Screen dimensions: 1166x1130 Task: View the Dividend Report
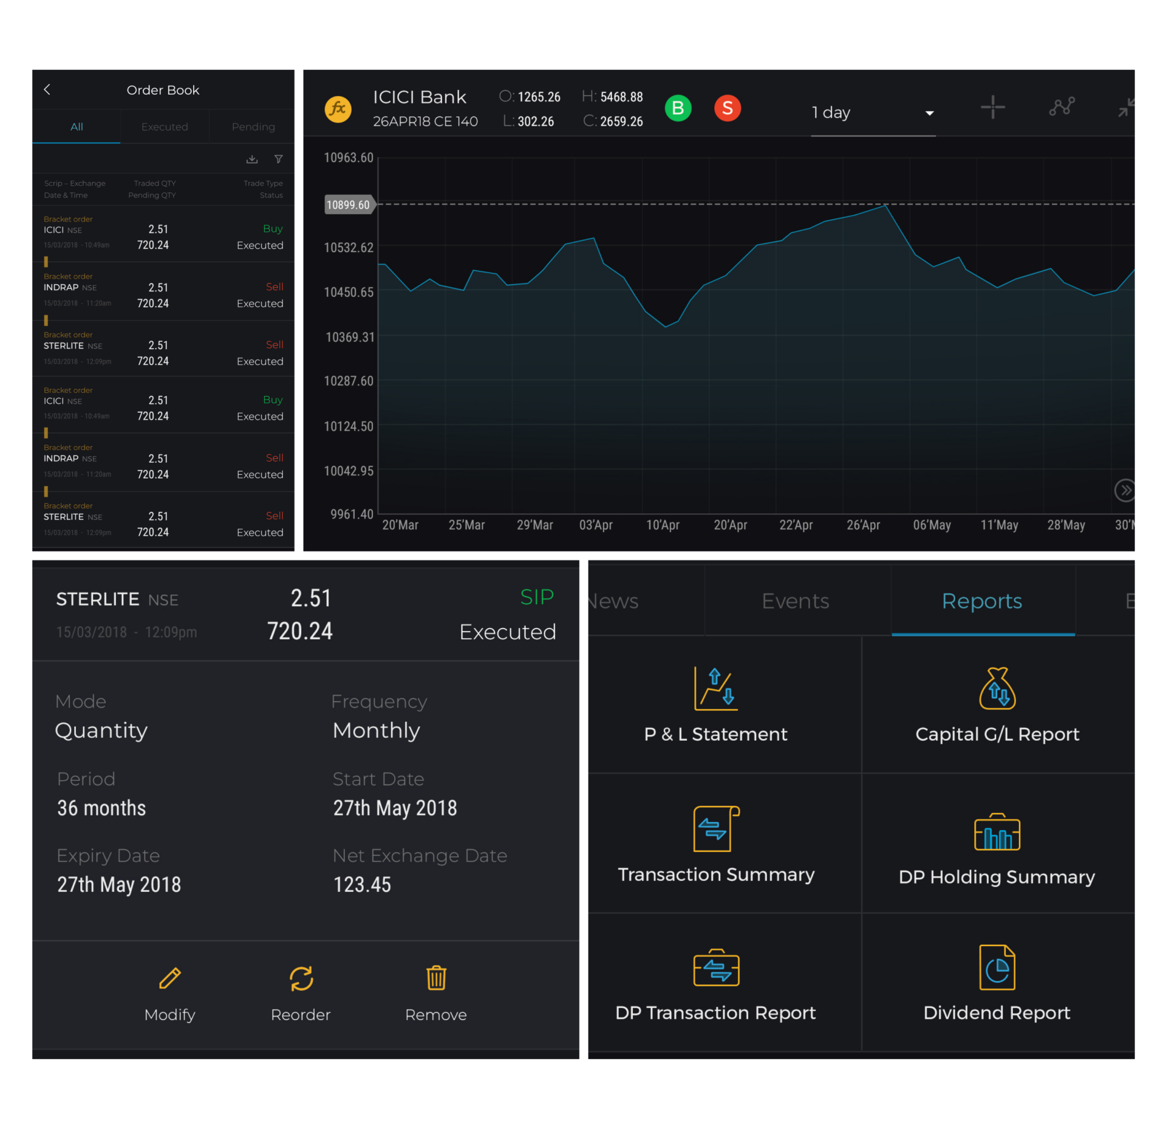pos(998,984)
